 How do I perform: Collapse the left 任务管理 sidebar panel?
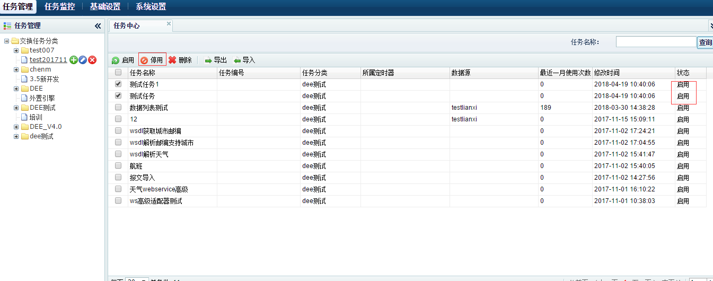pos(98,25)
